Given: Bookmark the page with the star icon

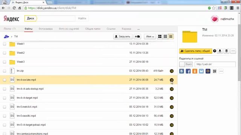Looking at the screenshot, I should (214, 8).
